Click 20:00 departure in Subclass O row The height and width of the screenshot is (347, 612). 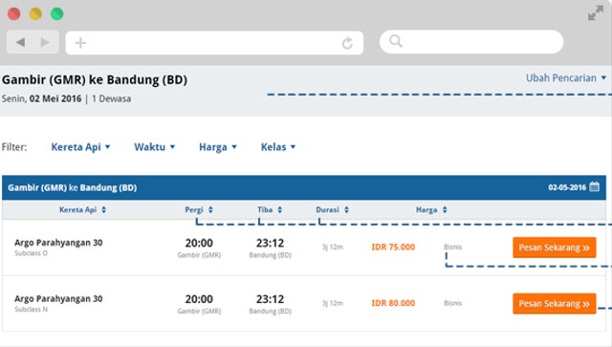point(199,243)
